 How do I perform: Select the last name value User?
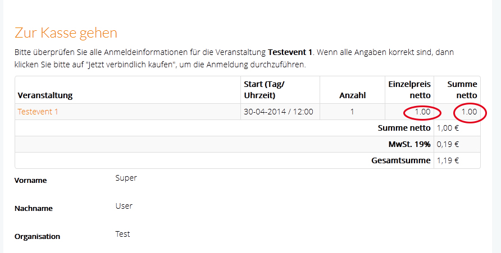[124, 206]
